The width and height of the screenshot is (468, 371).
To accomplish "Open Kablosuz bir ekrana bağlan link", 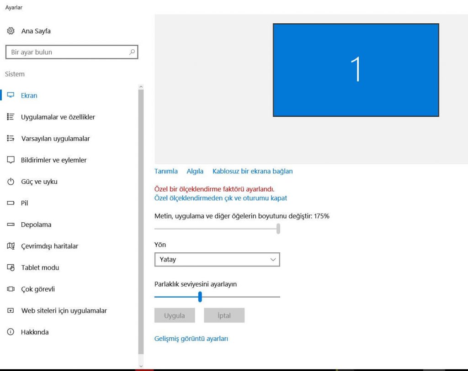I will point(252,171).
